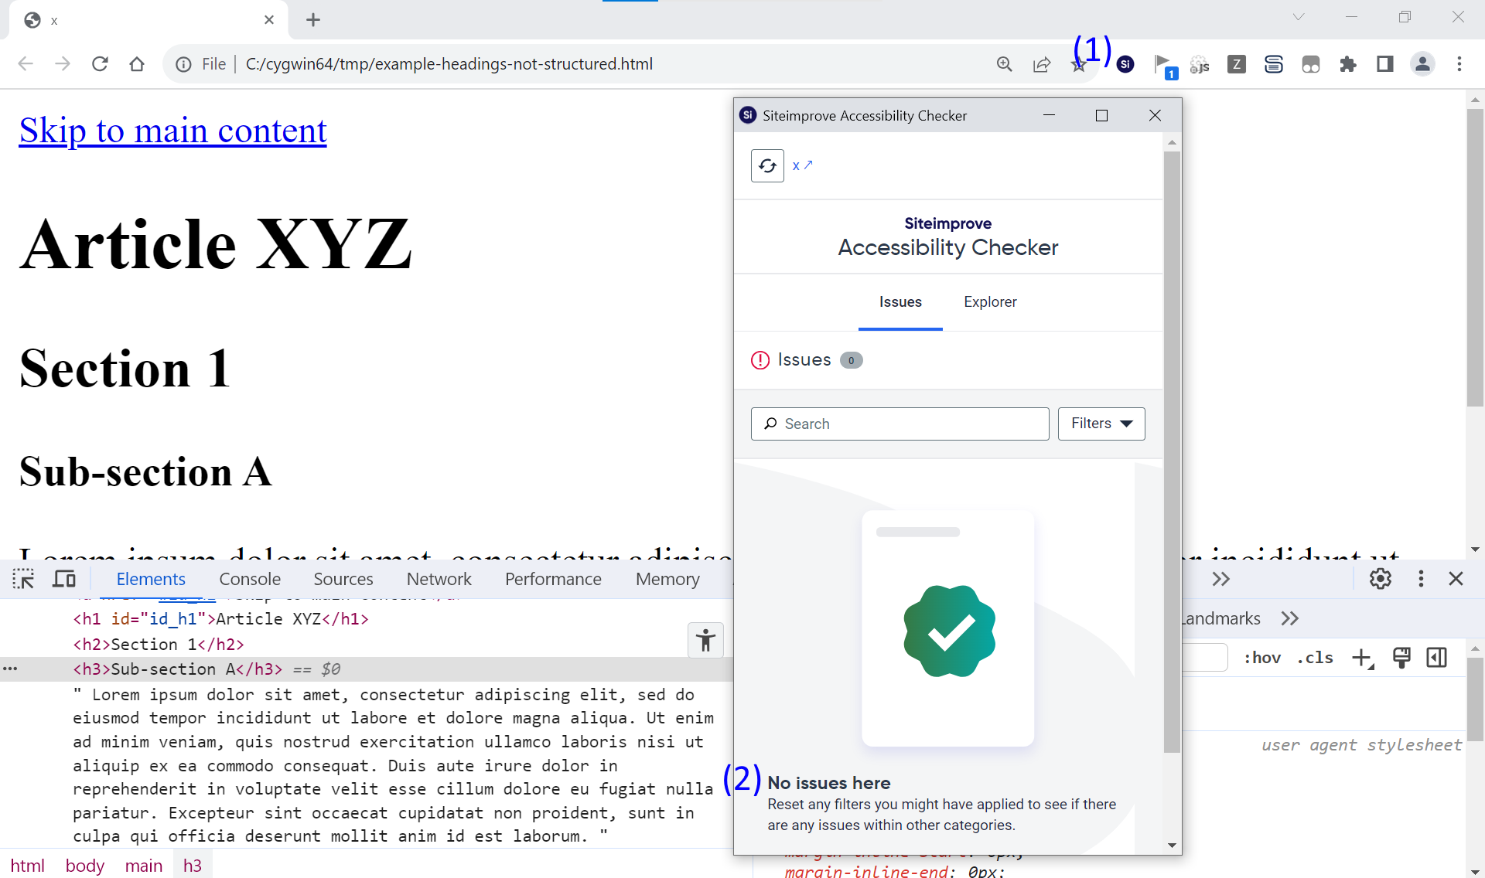Open the tab search dropdown chevron

(1299, 17)
